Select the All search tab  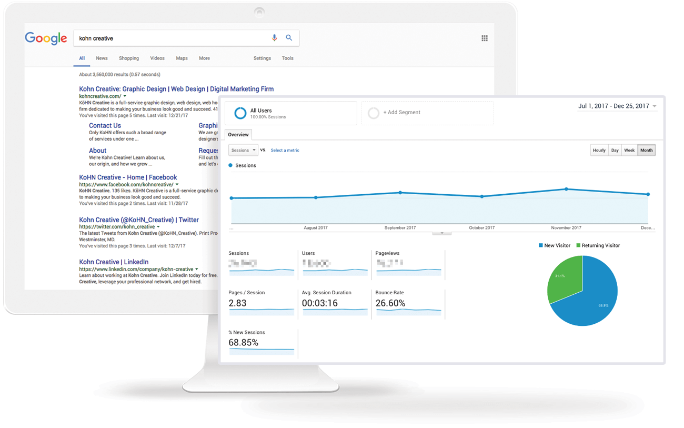tap(82, 58)
